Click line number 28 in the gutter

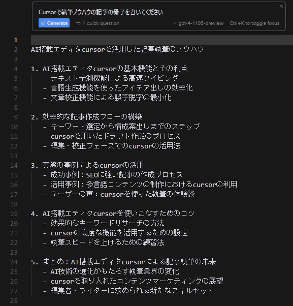(14, 301)
